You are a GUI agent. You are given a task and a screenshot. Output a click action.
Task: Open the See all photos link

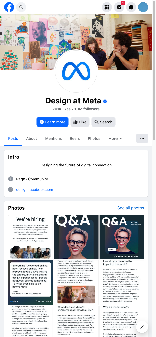130,208
